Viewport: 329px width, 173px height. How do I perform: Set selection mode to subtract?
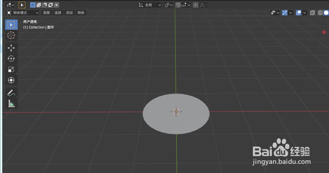point(44,5)
